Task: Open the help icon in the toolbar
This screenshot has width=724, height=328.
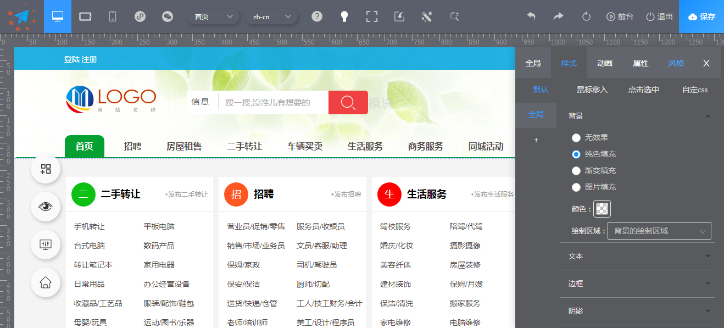Action: click(x=317, y=16)
